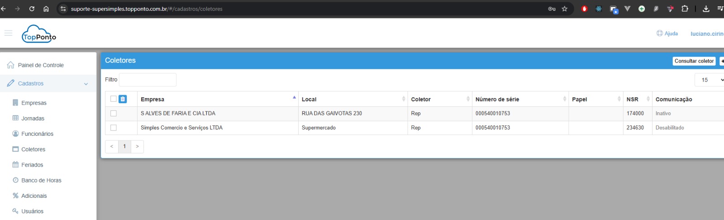Click the TopPonto cloud logo
Screen dimensions: 724x220
pyautogui.click(x=39, y=34)
